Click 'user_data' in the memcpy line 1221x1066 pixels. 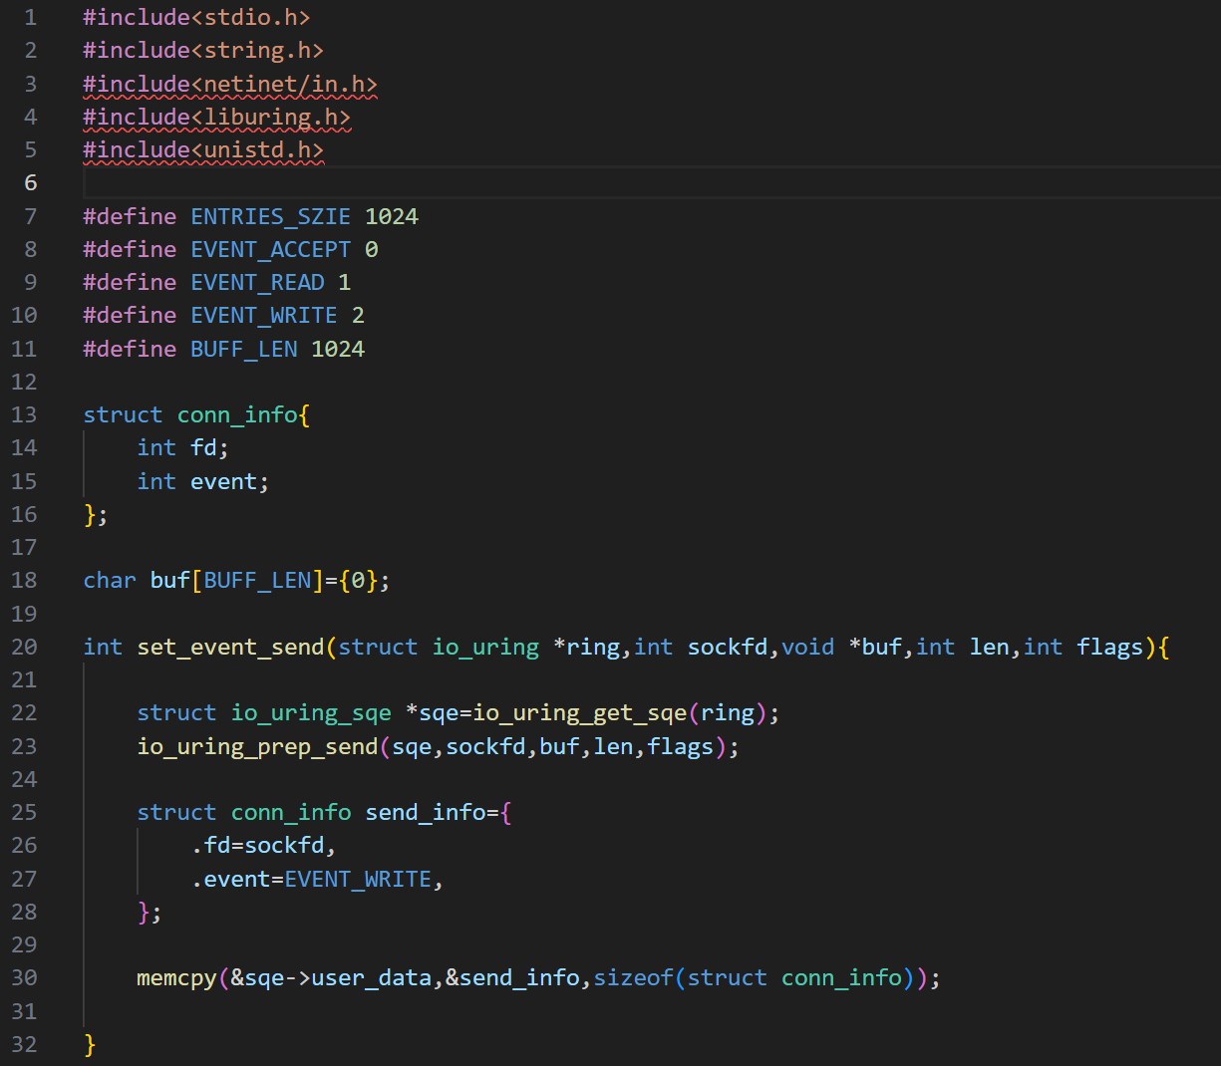point(372,977)
